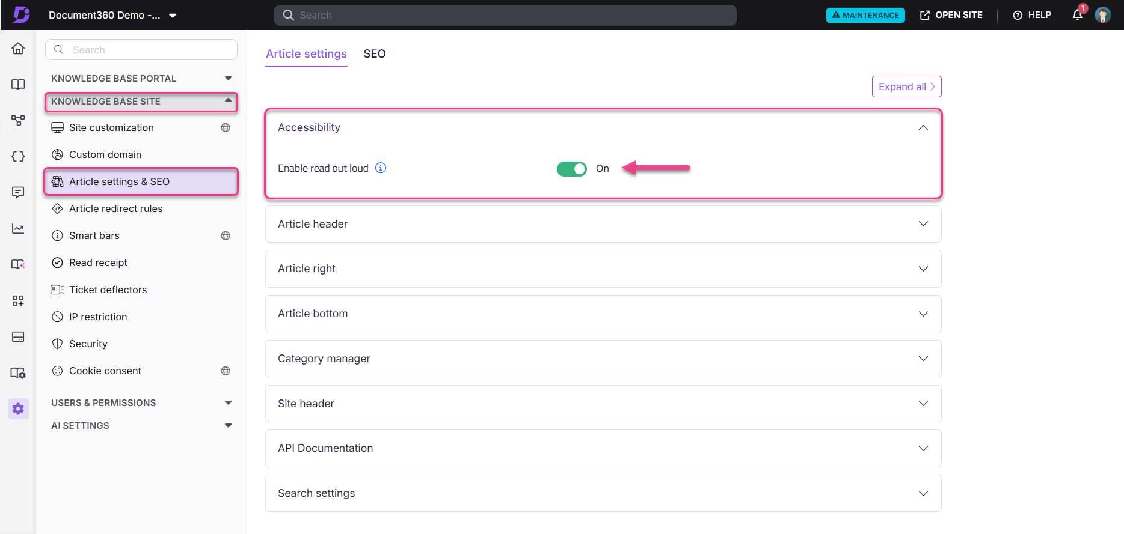This screenshot has height=534, width=1124.
Task: Expand the API Documentation panel
Action: point(603,448)
